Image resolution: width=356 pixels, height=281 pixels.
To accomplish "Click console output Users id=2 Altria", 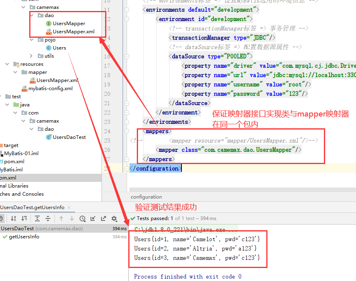I will (195, 249).
